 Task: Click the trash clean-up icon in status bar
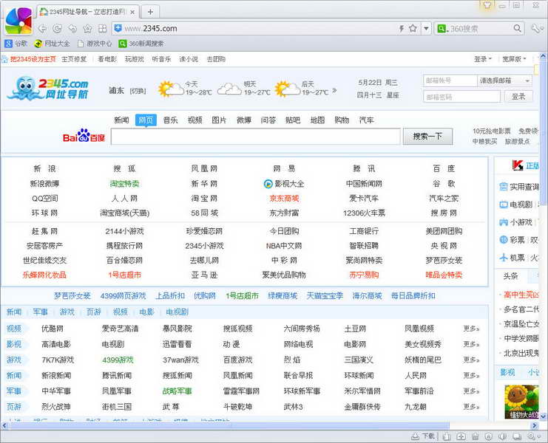(x=476, y=436)
